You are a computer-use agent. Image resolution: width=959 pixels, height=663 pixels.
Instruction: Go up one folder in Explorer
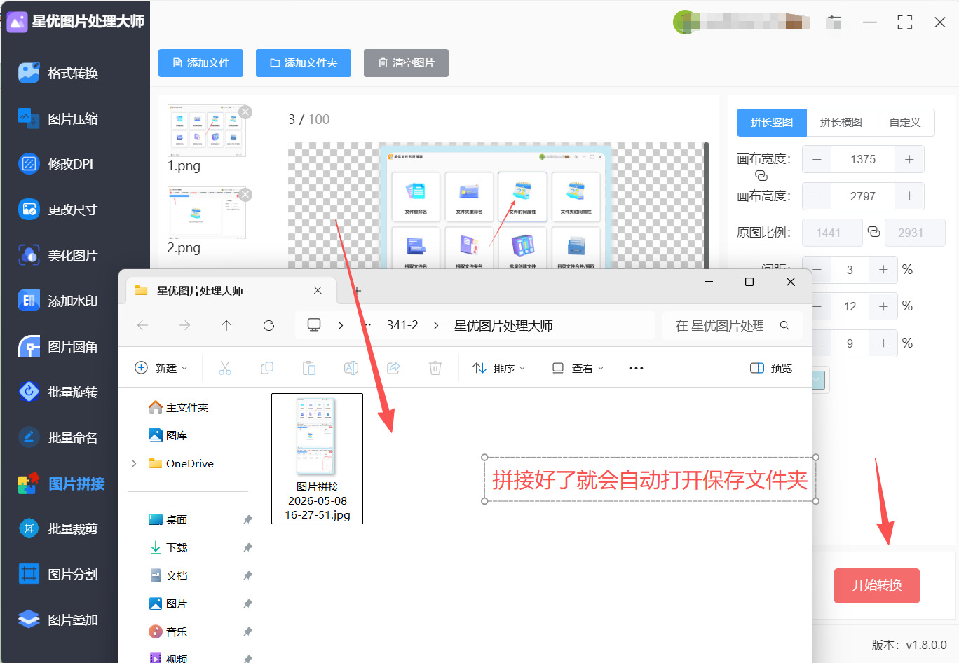coord(226,325)
